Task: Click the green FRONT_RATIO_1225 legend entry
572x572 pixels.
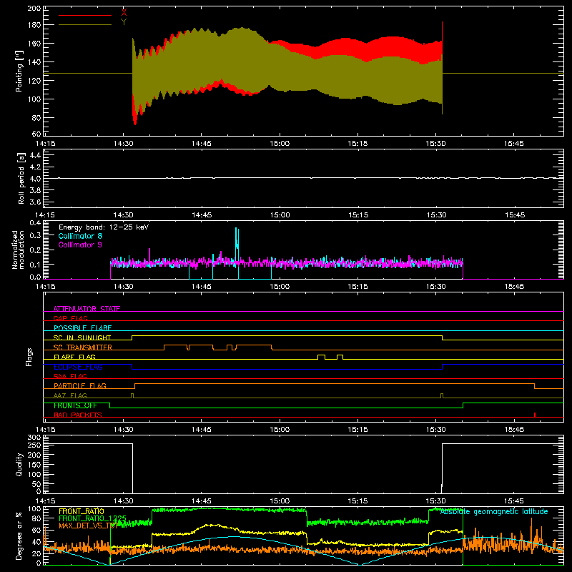Action: 92,518
